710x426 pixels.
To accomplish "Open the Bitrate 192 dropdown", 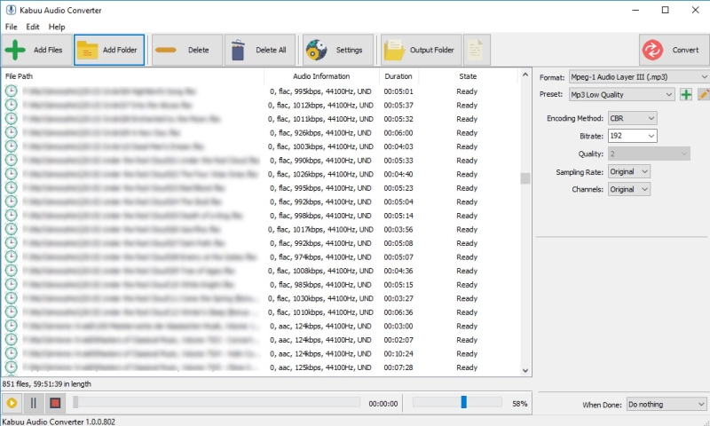I will pyautogui.click(x=632, y=136).
